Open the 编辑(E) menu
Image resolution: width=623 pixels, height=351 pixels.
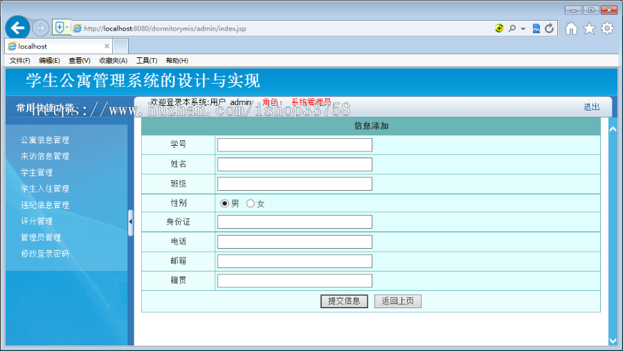point(49,60)
